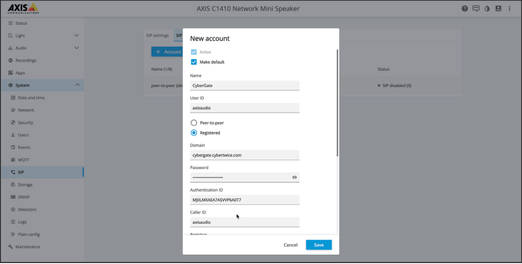Click the Events icon in sidebar

click(x=13, y=147)
